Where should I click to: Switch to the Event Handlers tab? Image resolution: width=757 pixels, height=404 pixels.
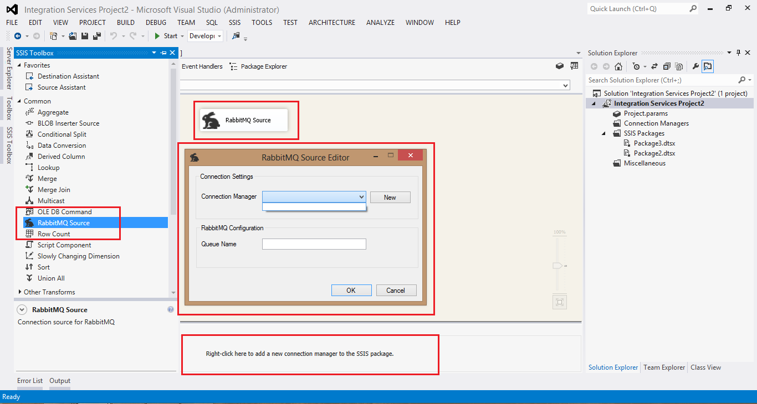click(x=202, y=66)
